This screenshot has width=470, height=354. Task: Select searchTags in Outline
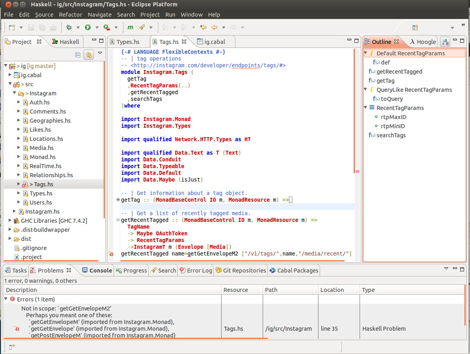click(x=391, y=135)
